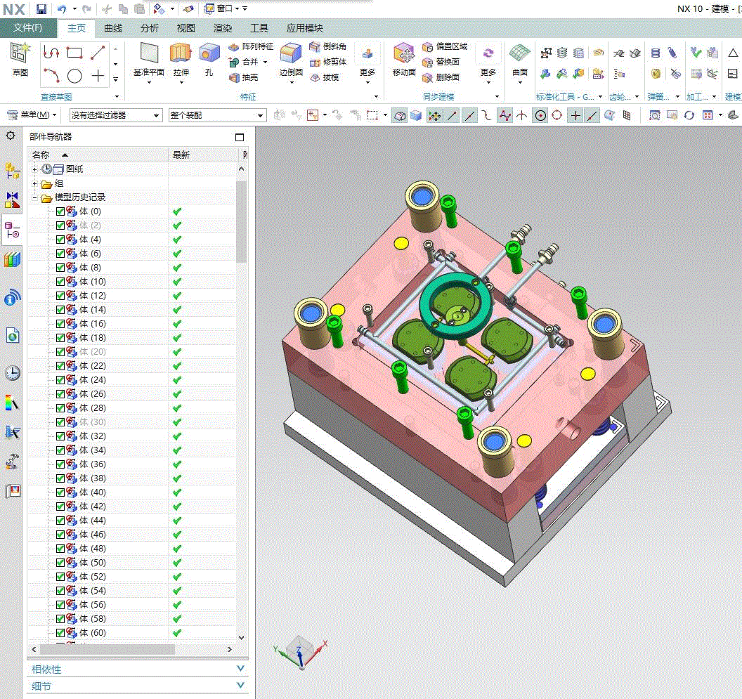
Task: Open the 菜单(M) dropdown
Action: pos(32,115)
